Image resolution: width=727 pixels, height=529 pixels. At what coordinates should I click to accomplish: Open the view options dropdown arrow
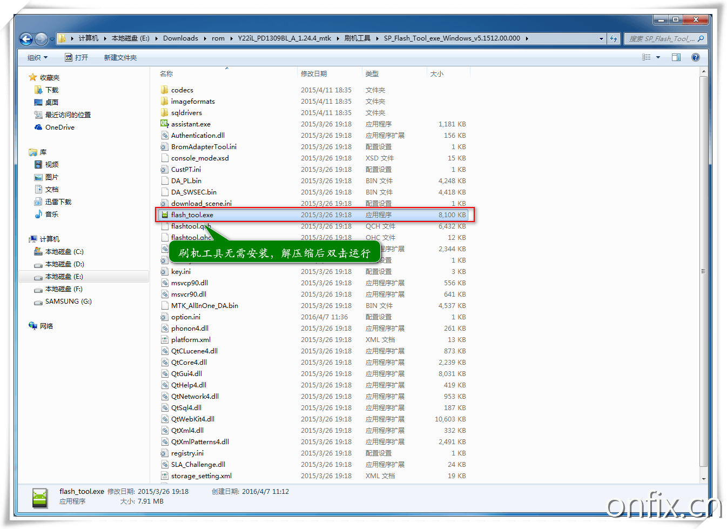pyautogui.click(x=658, y=57)
